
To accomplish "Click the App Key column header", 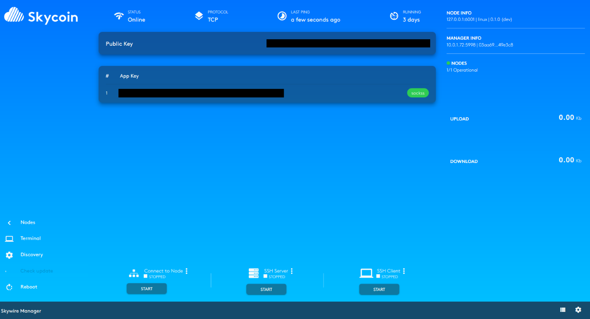I will (x=129, y=76).
